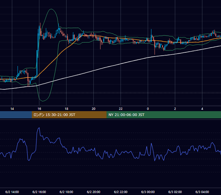This screenshot has height=195, width=221.
Task: Click the 6/3 04:00 date label
Action: point(202,192)
